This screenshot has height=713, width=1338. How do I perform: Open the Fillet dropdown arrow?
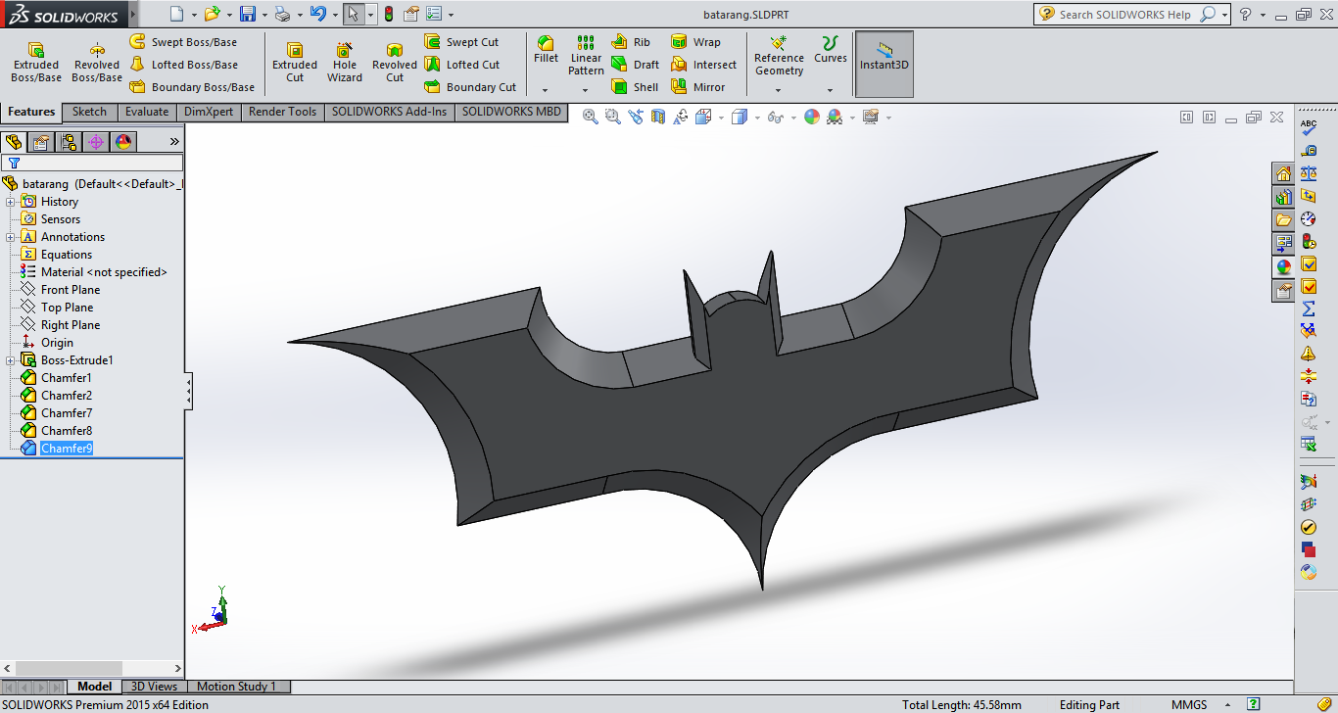546,89
